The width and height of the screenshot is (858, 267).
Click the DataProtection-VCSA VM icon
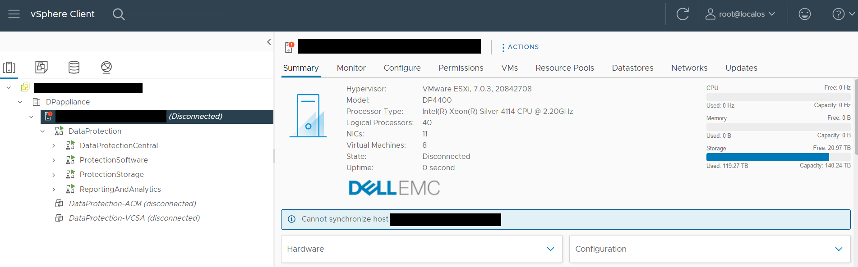tap(59, 218)
